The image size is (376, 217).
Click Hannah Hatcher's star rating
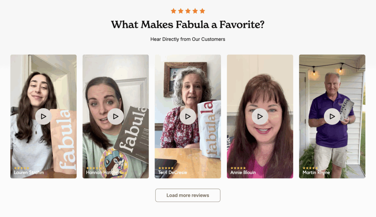click(93, 168)
